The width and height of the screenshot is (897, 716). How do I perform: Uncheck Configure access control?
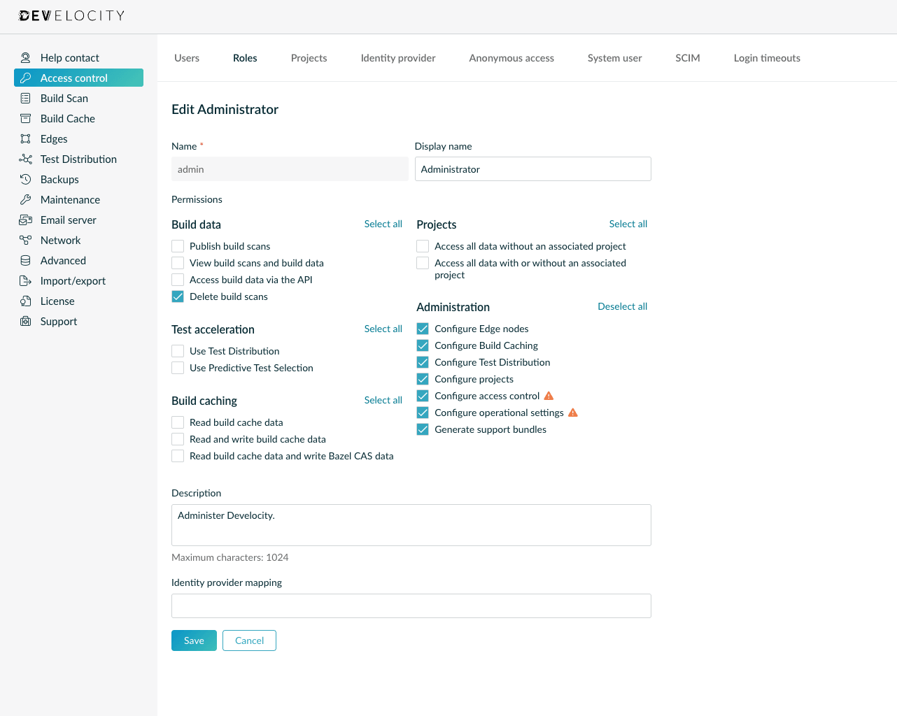pos(423,396)
